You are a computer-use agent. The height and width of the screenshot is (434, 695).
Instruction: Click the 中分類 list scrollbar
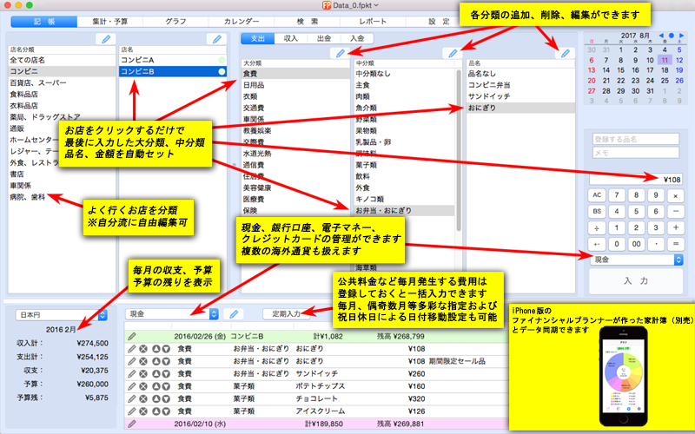click(x=459, y=150)
